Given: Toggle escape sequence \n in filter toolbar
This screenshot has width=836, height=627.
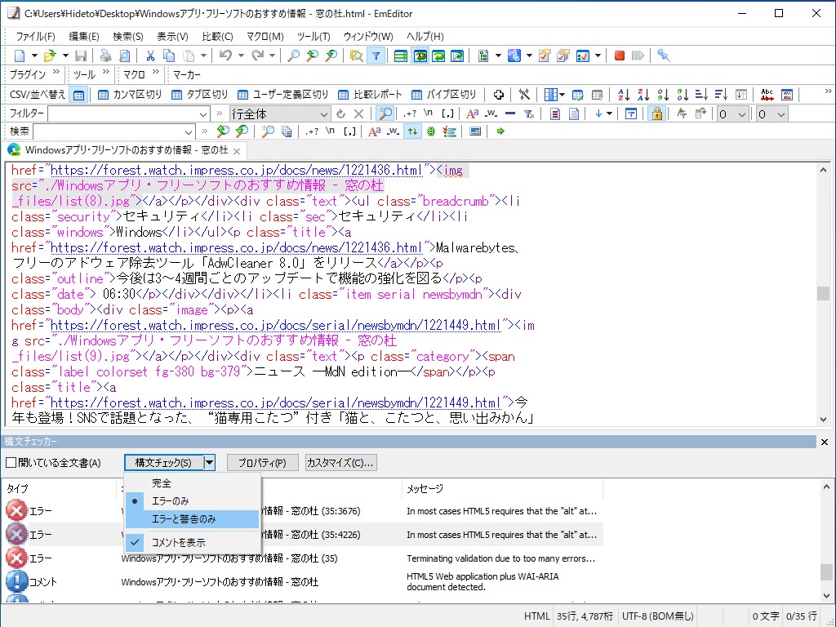Looking at the screenshot, I should coord(428,113).
